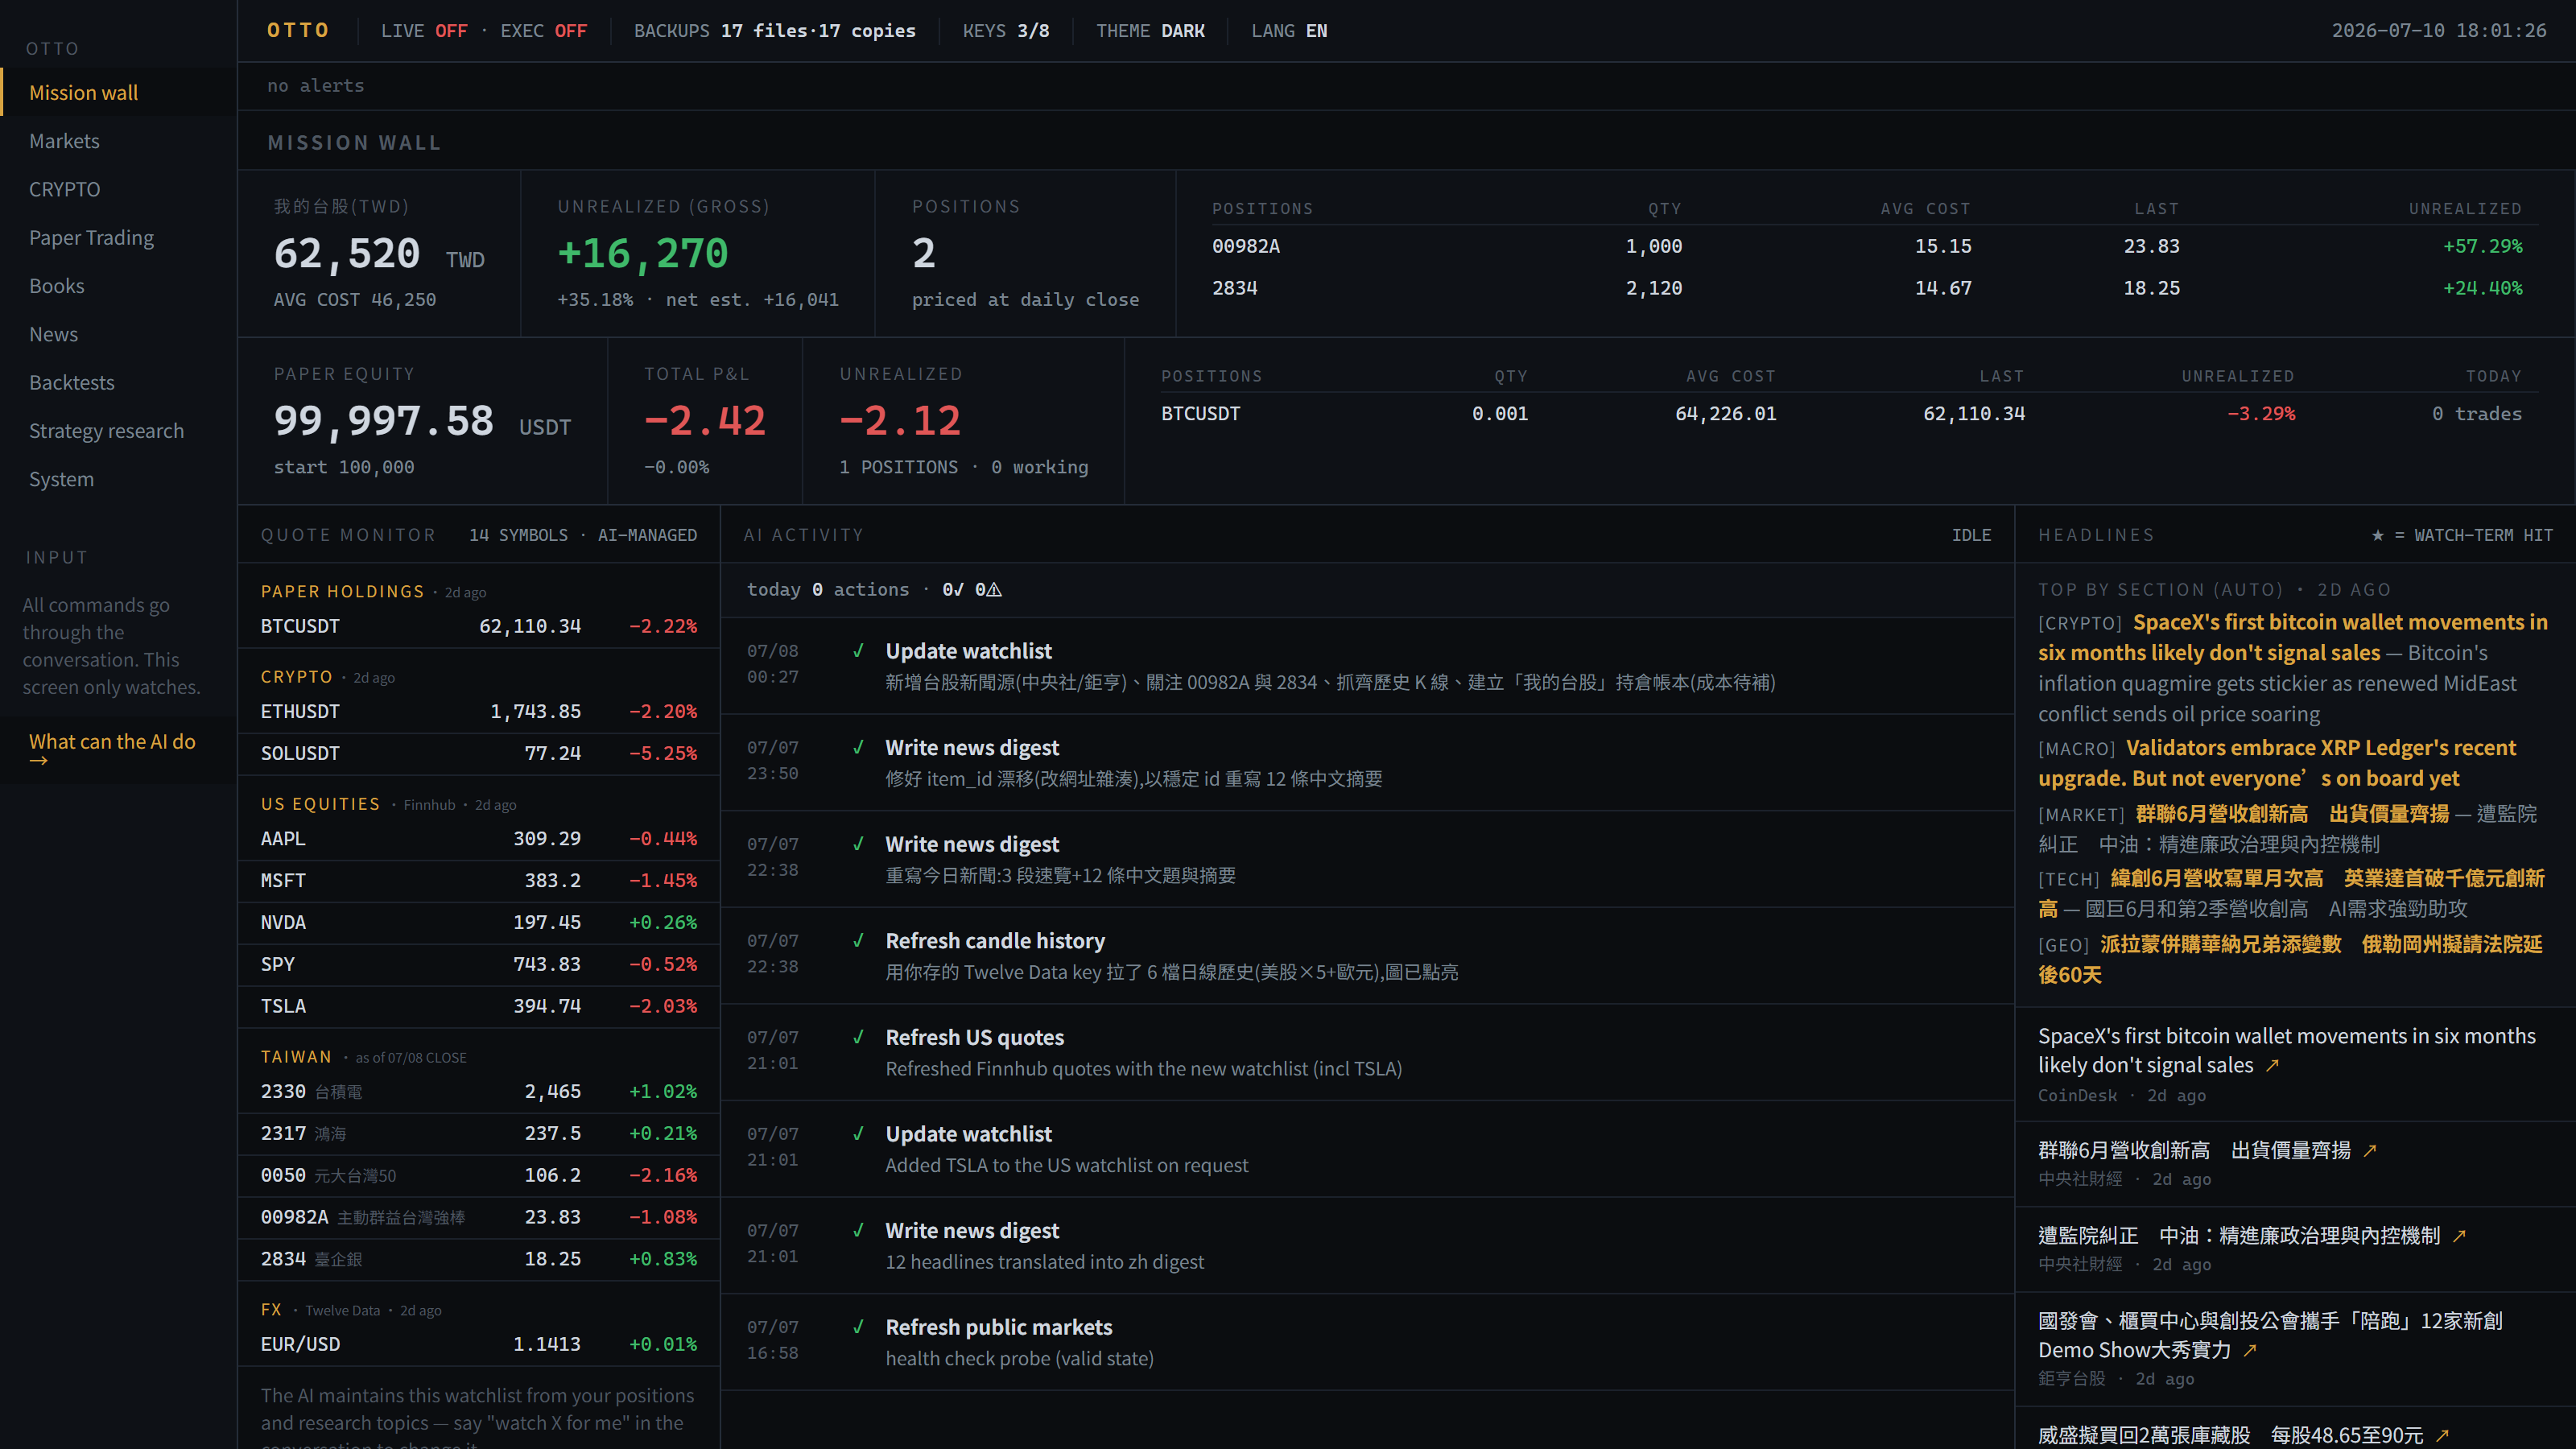This screenshot has width=2576, height=1449.
Task: Open external link icon for SpaceX headline
Action: pyautogui.click(x=2272, y=1066)
